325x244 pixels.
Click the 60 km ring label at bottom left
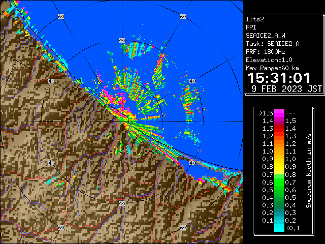tap(61, 228)
